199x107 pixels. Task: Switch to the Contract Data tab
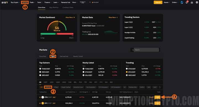68,7
